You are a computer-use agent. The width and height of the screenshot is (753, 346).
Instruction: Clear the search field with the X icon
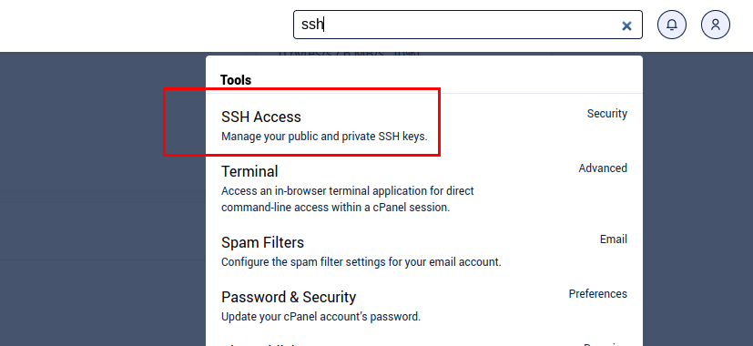626,25
